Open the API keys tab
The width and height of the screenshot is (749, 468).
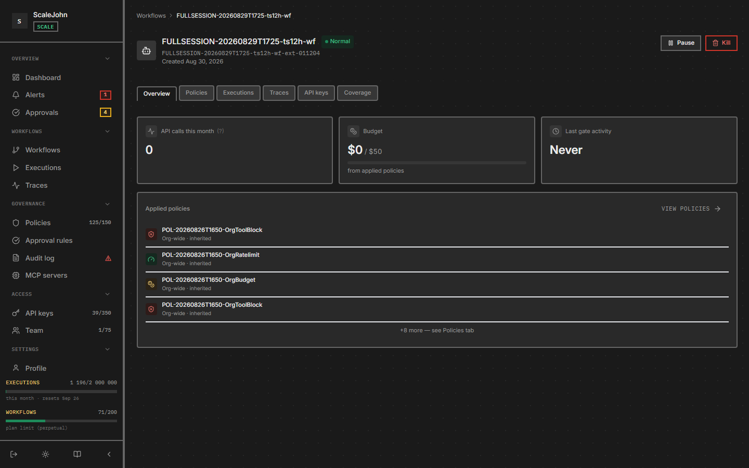316,93
